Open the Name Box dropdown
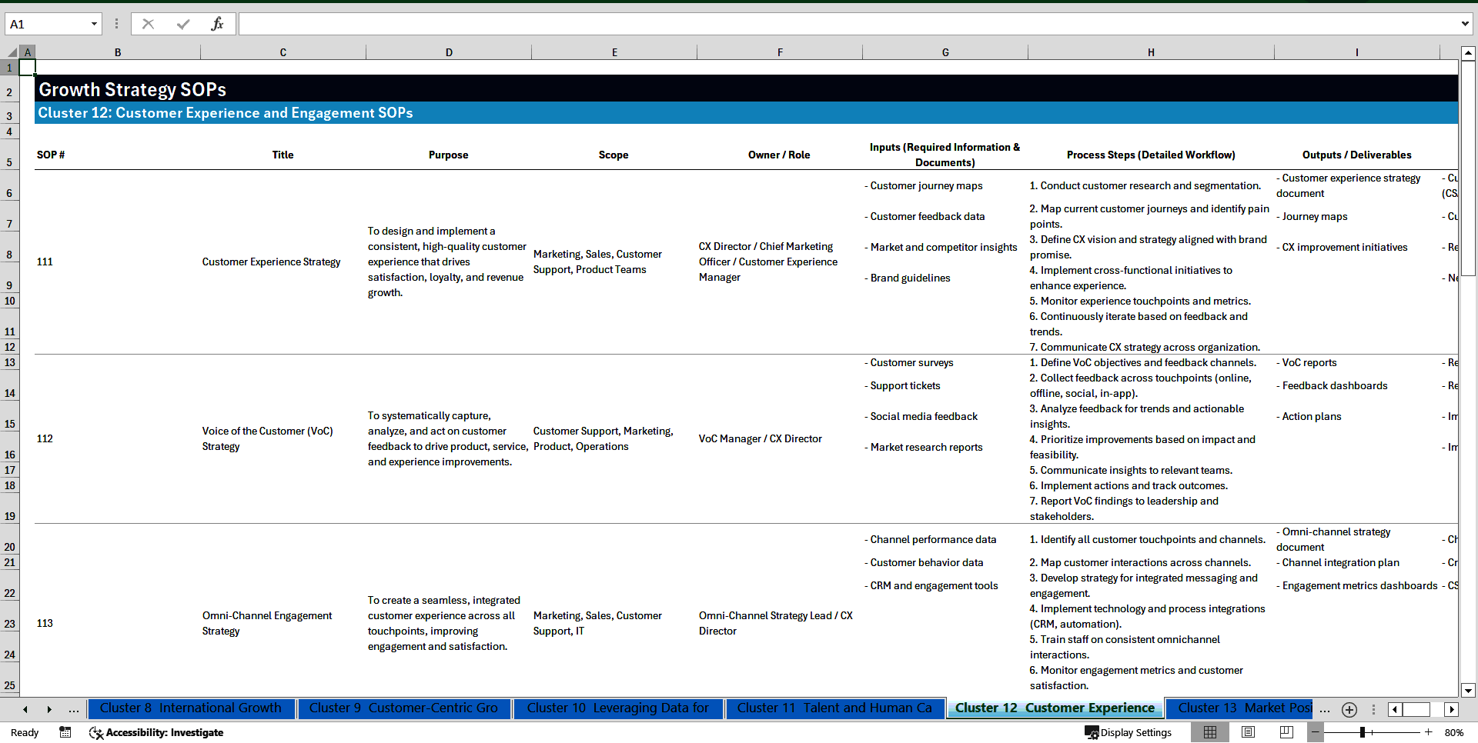1478x743 pixels. 95,23
